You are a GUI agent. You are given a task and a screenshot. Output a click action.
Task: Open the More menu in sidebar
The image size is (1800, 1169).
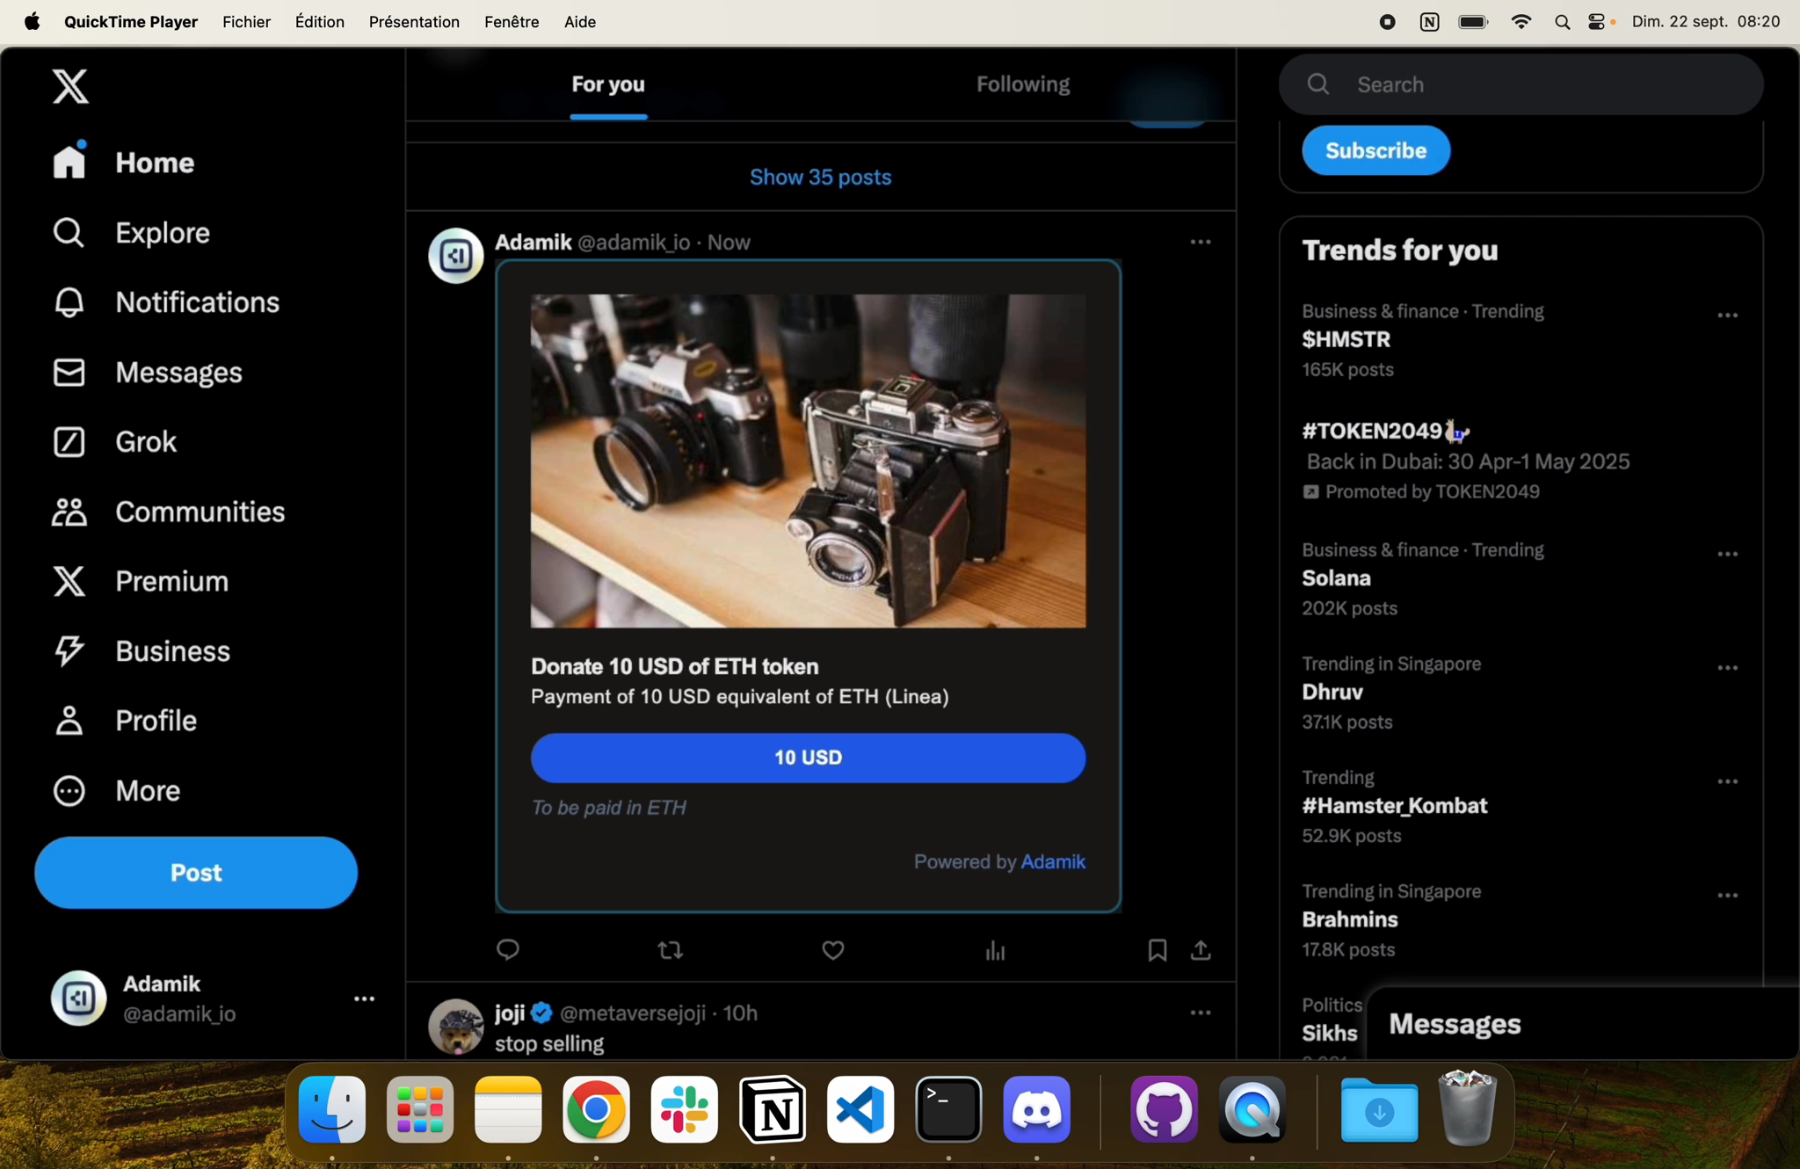pyautogui.click(x=117, y=791)
